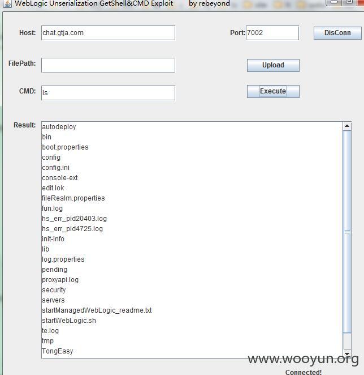Click the config.ini line in the results
The width and height of the screenshot is (364, 375).
click(x=55, y=168)
